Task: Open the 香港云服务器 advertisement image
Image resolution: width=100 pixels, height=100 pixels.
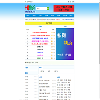Action: pos(65,44)
